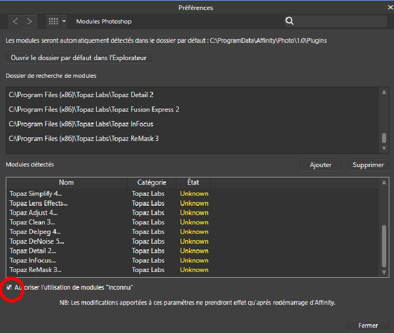This screenshot has width=394, height=333.
Task: Select Topaz Simplify 4 module row
Action: click(193, 194)
